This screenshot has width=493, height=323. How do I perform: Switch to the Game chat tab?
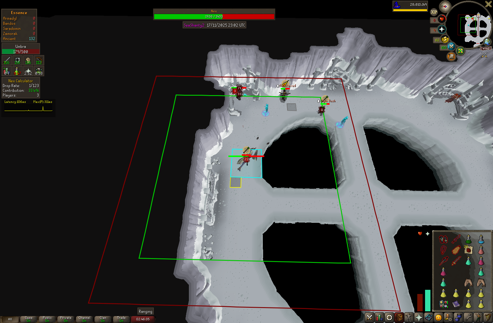tap(29, 319)
